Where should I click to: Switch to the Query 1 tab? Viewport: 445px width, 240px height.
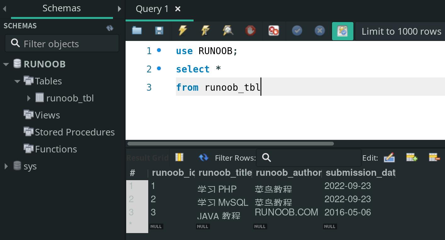point(152,9)
